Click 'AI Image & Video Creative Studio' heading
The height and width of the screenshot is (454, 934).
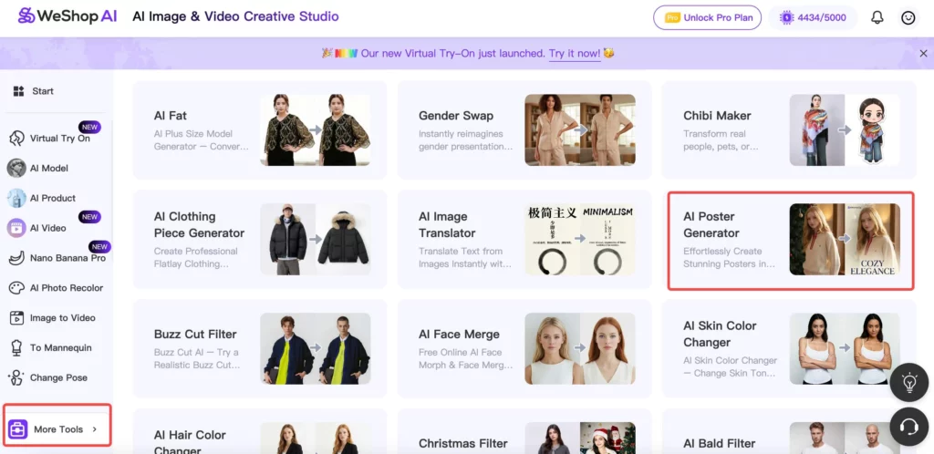coord(235,16)
